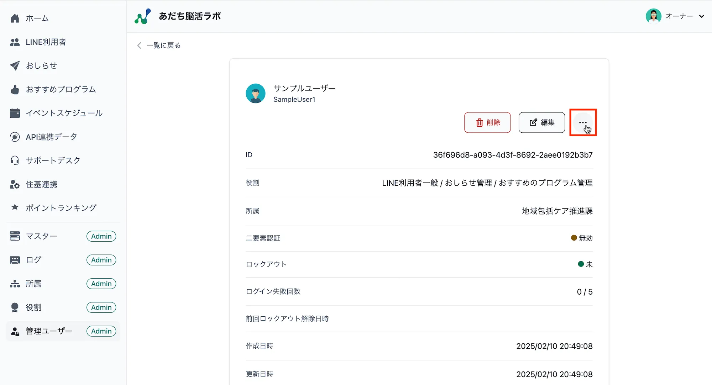
Task: Open ログ via the keyboard icon
Action: click(x=15, y=260)
